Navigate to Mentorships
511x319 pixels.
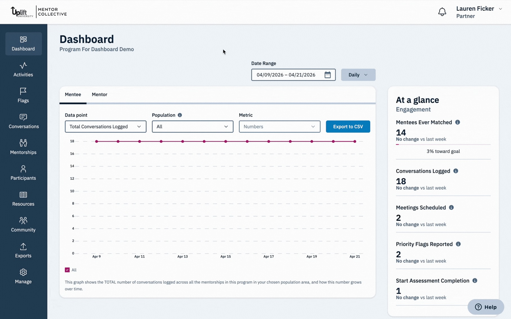tap(23, 147)
